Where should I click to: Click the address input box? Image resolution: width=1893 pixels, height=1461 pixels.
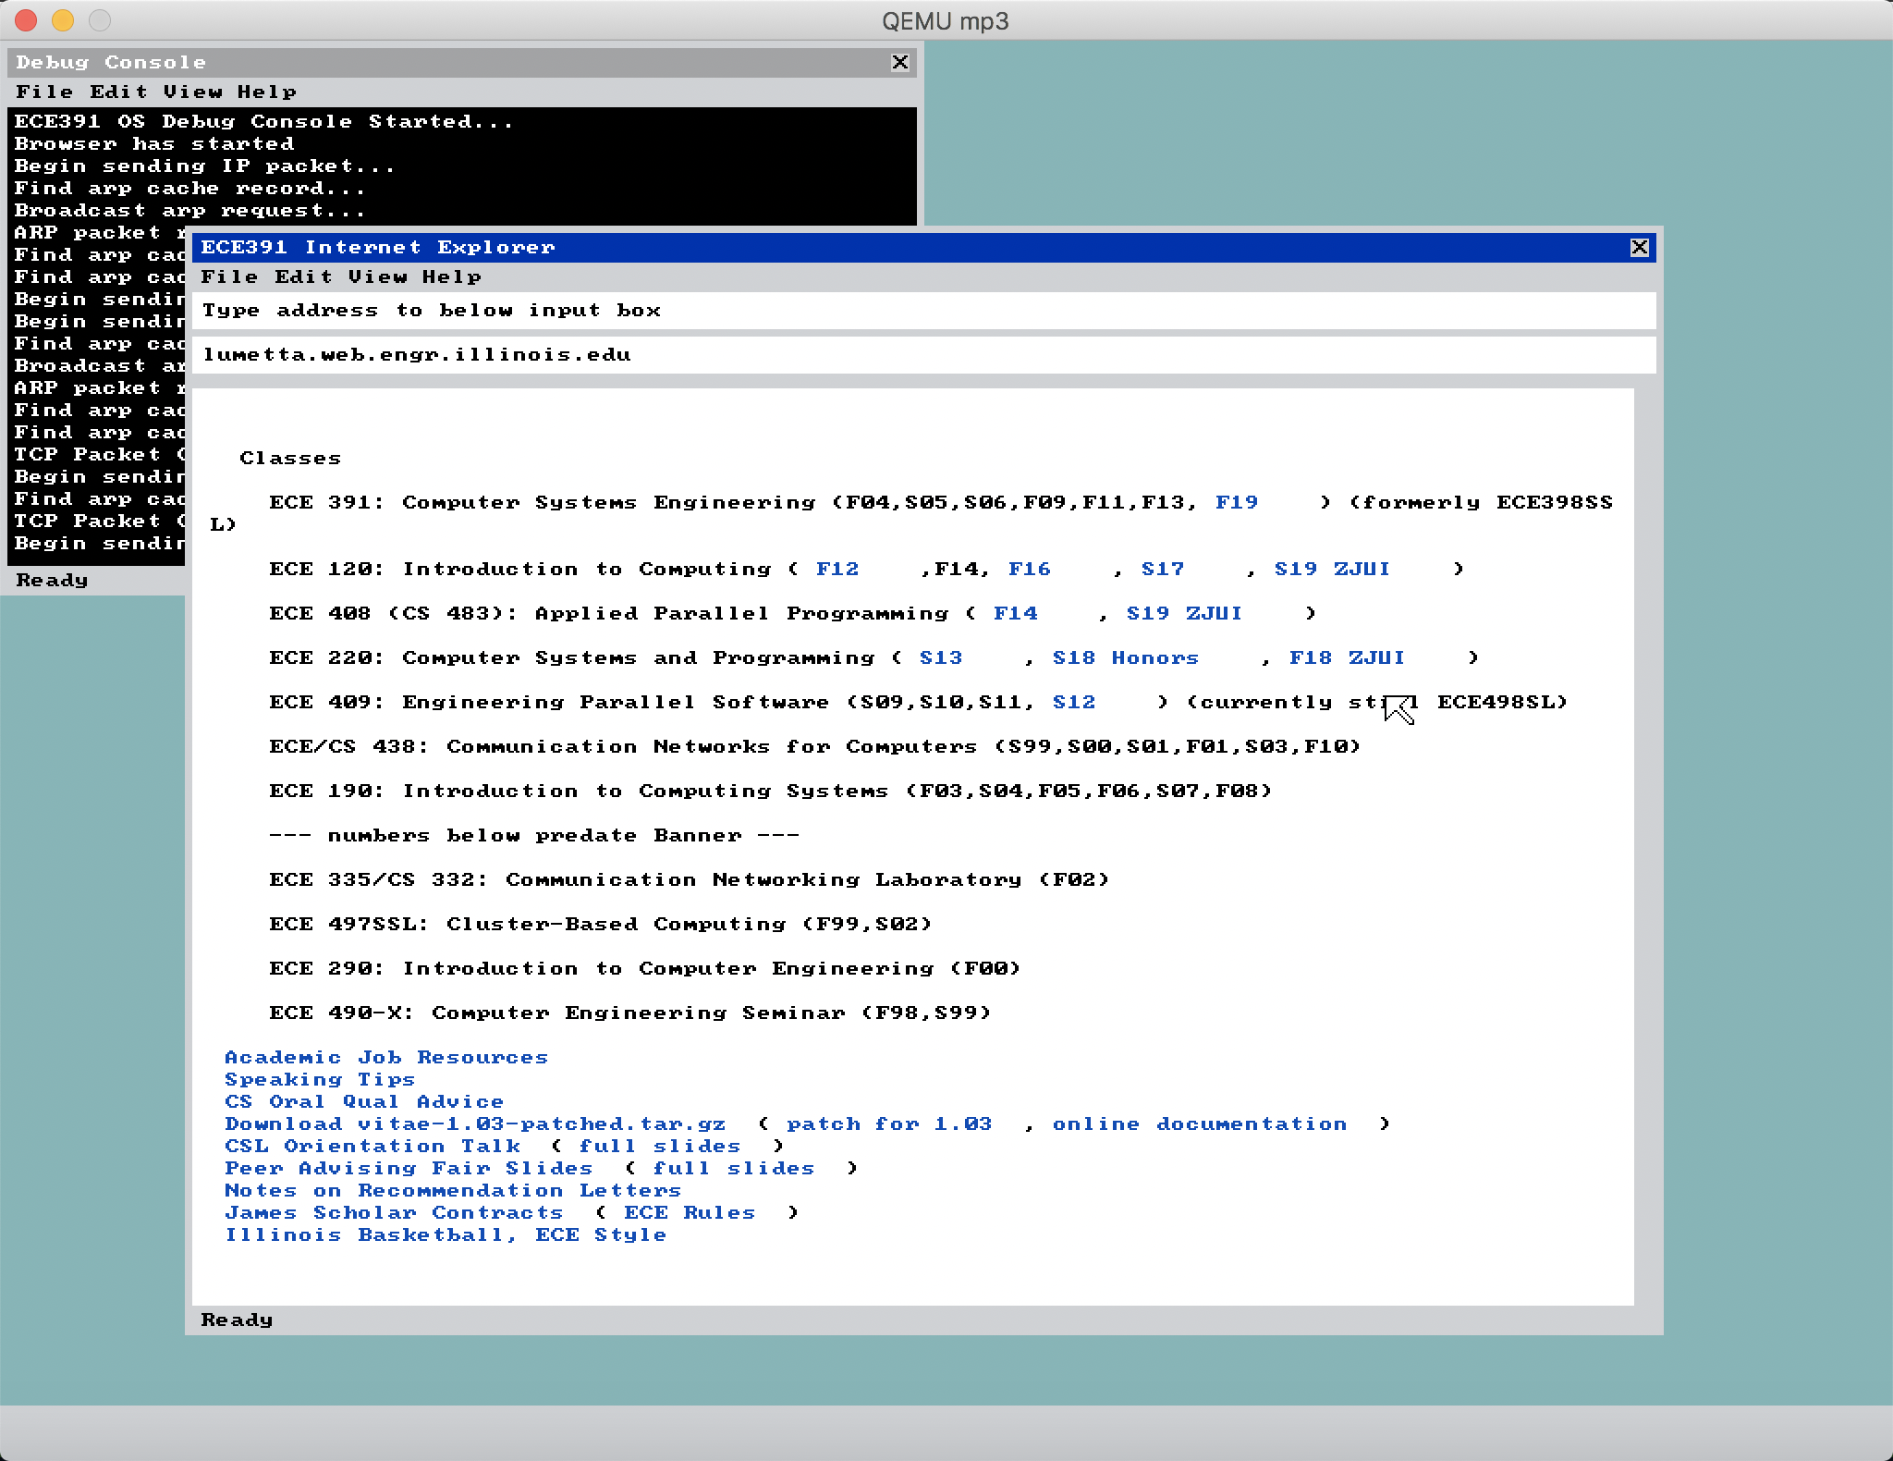pyautogui.click(x=922, y=355)
